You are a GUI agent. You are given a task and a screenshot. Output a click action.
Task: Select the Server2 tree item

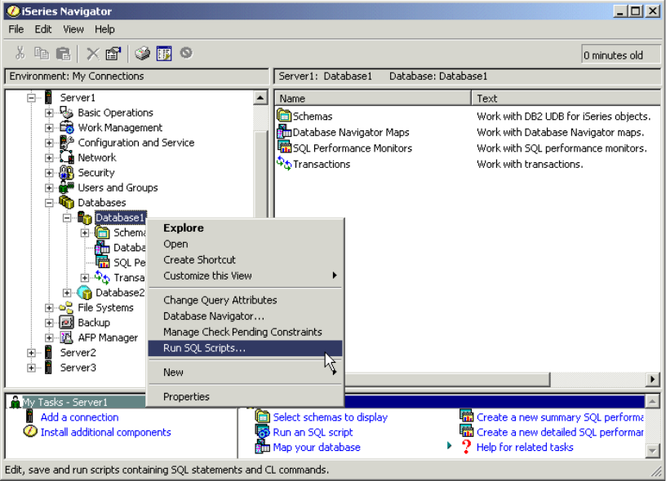click(78, 352)
